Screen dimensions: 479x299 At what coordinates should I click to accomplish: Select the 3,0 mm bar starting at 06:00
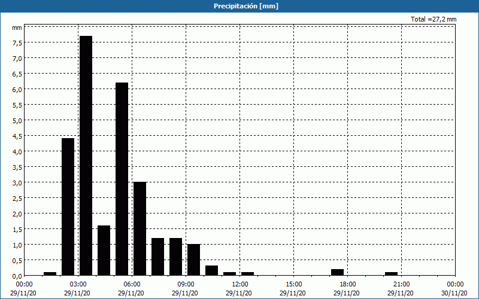click(x=140, y=229)
